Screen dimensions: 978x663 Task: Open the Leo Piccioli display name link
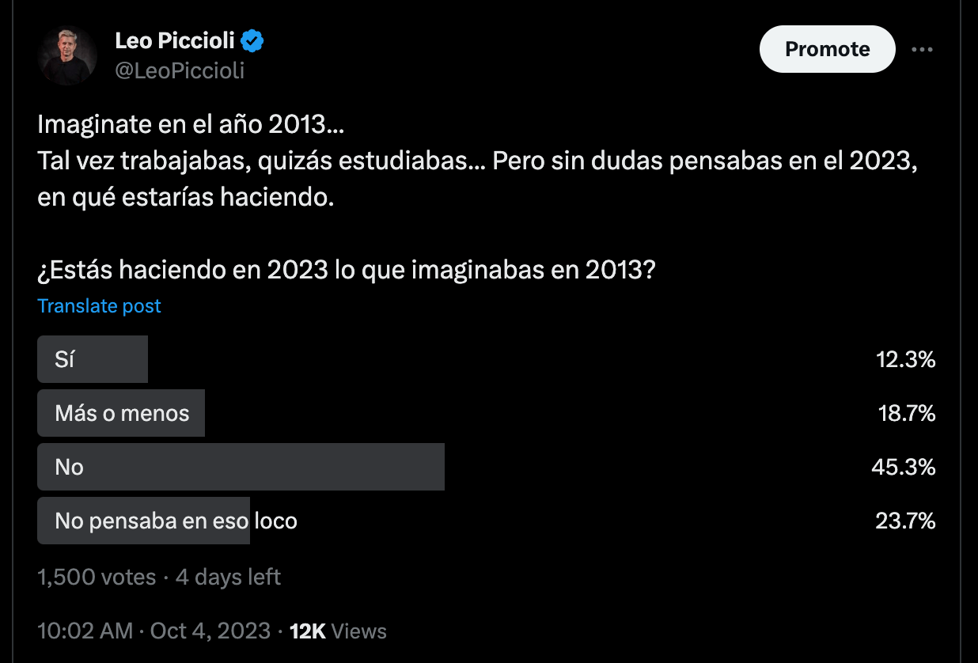point(176,40)
